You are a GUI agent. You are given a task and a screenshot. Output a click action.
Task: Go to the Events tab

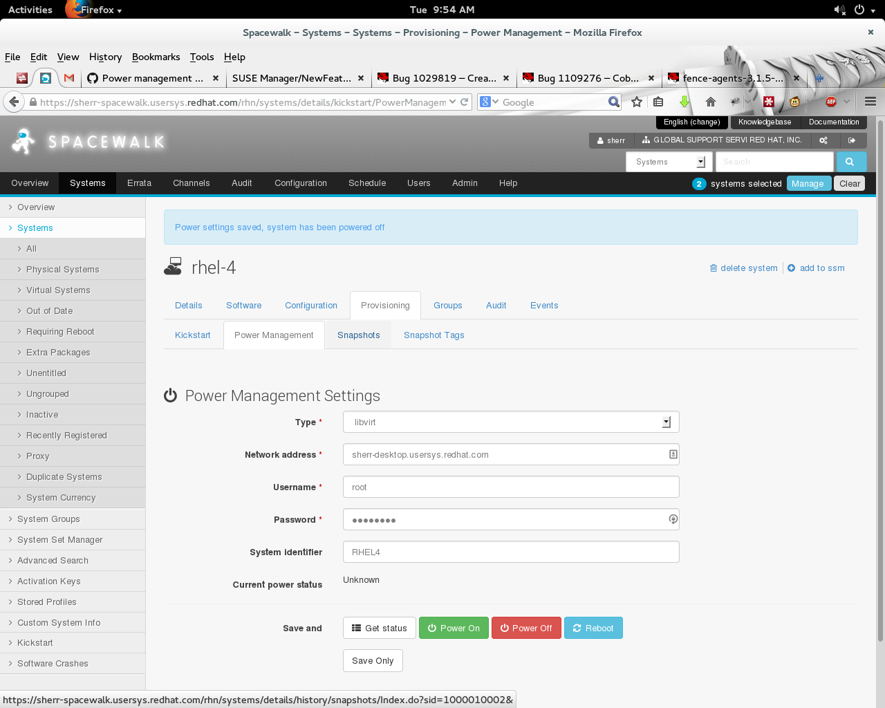(x=544, y=306)
